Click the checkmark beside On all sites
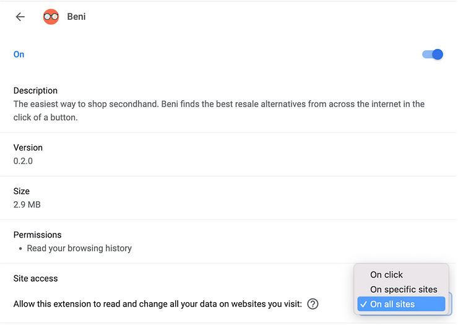 [363, 304]
